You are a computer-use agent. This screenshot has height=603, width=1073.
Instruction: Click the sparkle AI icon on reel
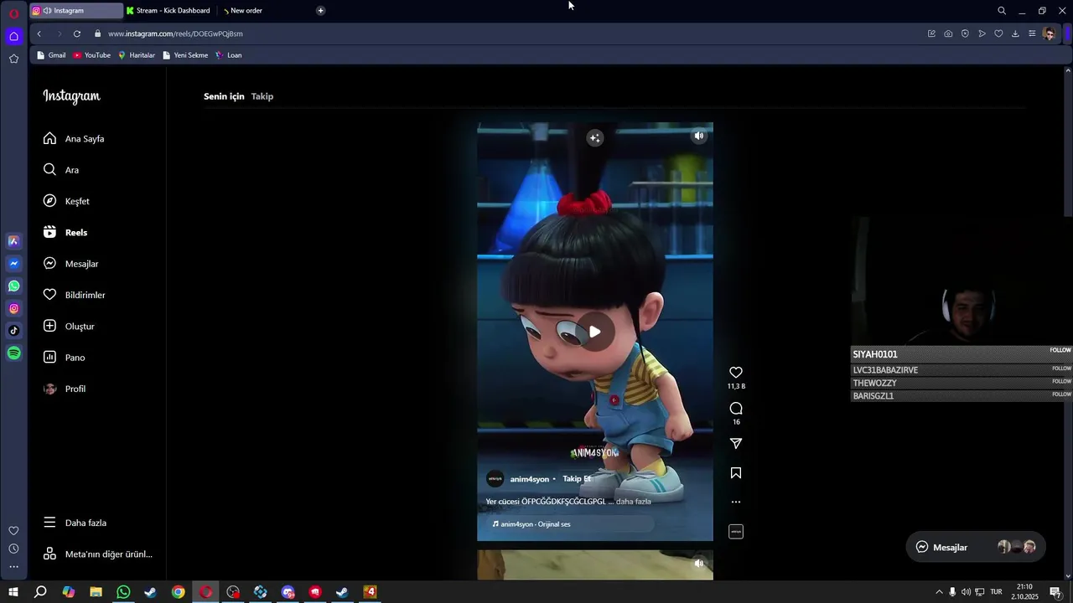click(595, 138)
